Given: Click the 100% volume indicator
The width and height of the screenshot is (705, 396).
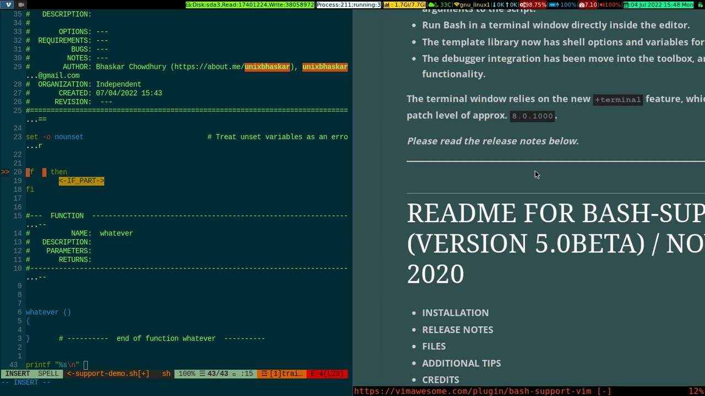Looking at the screenshot, I should [610, 4].
